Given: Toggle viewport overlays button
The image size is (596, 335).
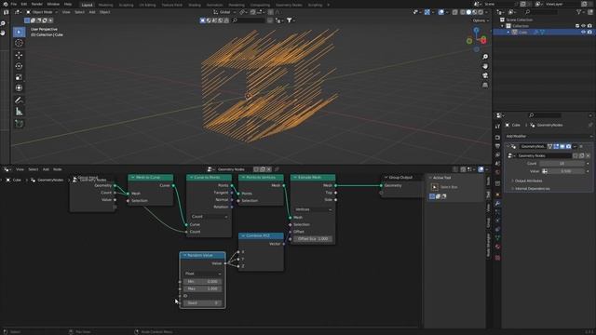Looking at the screenshot, I should pos(440,12).
